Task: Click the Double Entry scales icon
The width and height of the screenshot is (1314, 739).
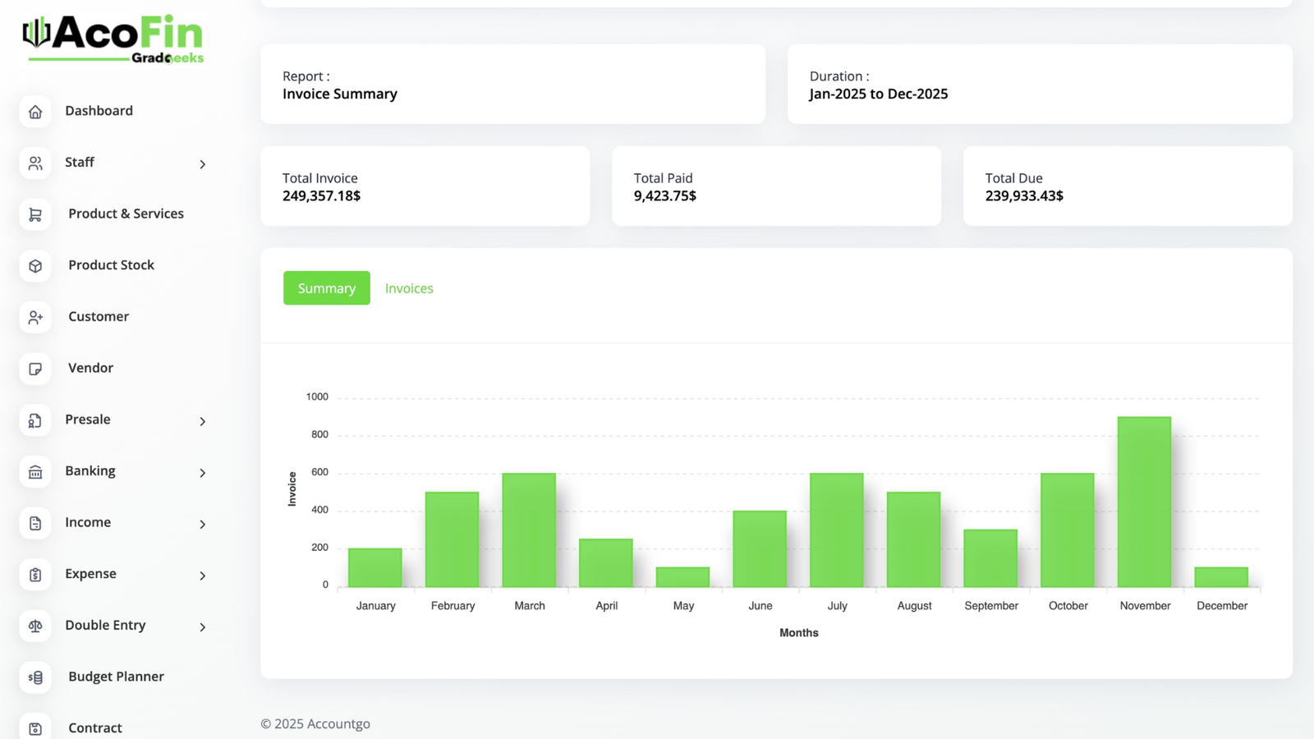Action: [x=35, y=626]
